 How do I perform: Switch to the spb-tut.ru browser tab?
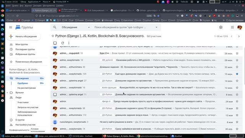(x=18, y=10)
